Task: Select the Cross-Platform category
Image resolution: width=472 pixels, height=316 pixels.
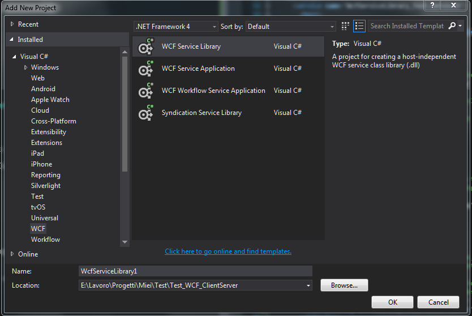Action: tap(53, 121)
